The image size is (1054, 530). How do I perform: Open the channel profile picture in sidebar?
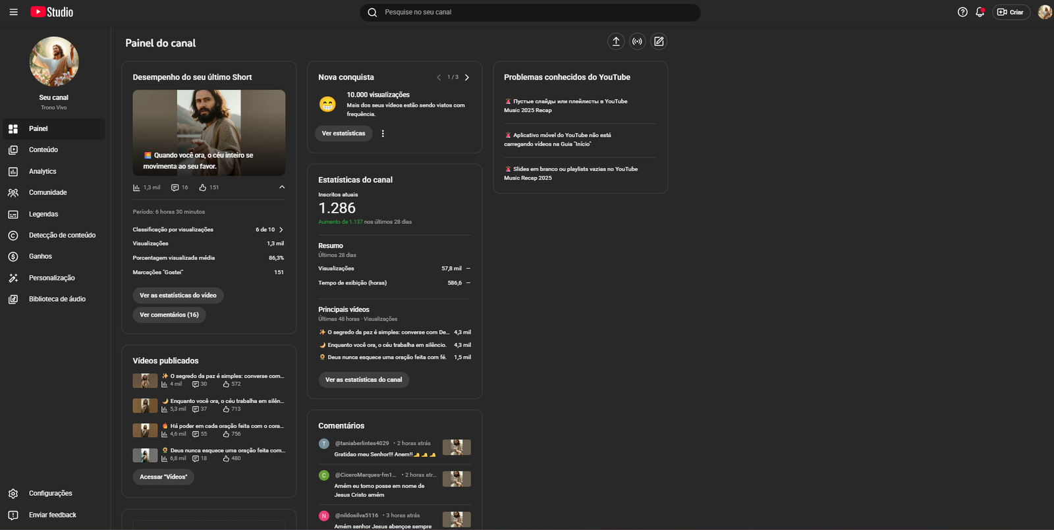click(x=54, y=61)
